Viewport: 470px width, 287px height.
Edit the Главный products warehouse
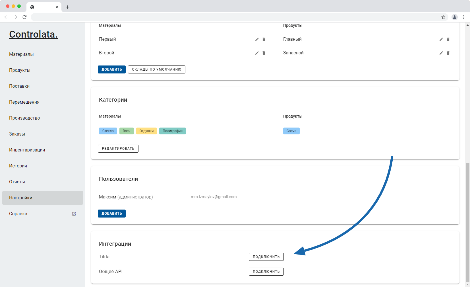(x=441, y=39)
